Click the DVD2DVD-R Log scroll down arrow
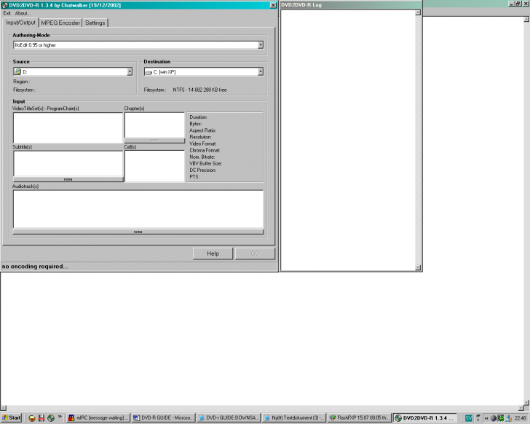 tap(418, 267)
